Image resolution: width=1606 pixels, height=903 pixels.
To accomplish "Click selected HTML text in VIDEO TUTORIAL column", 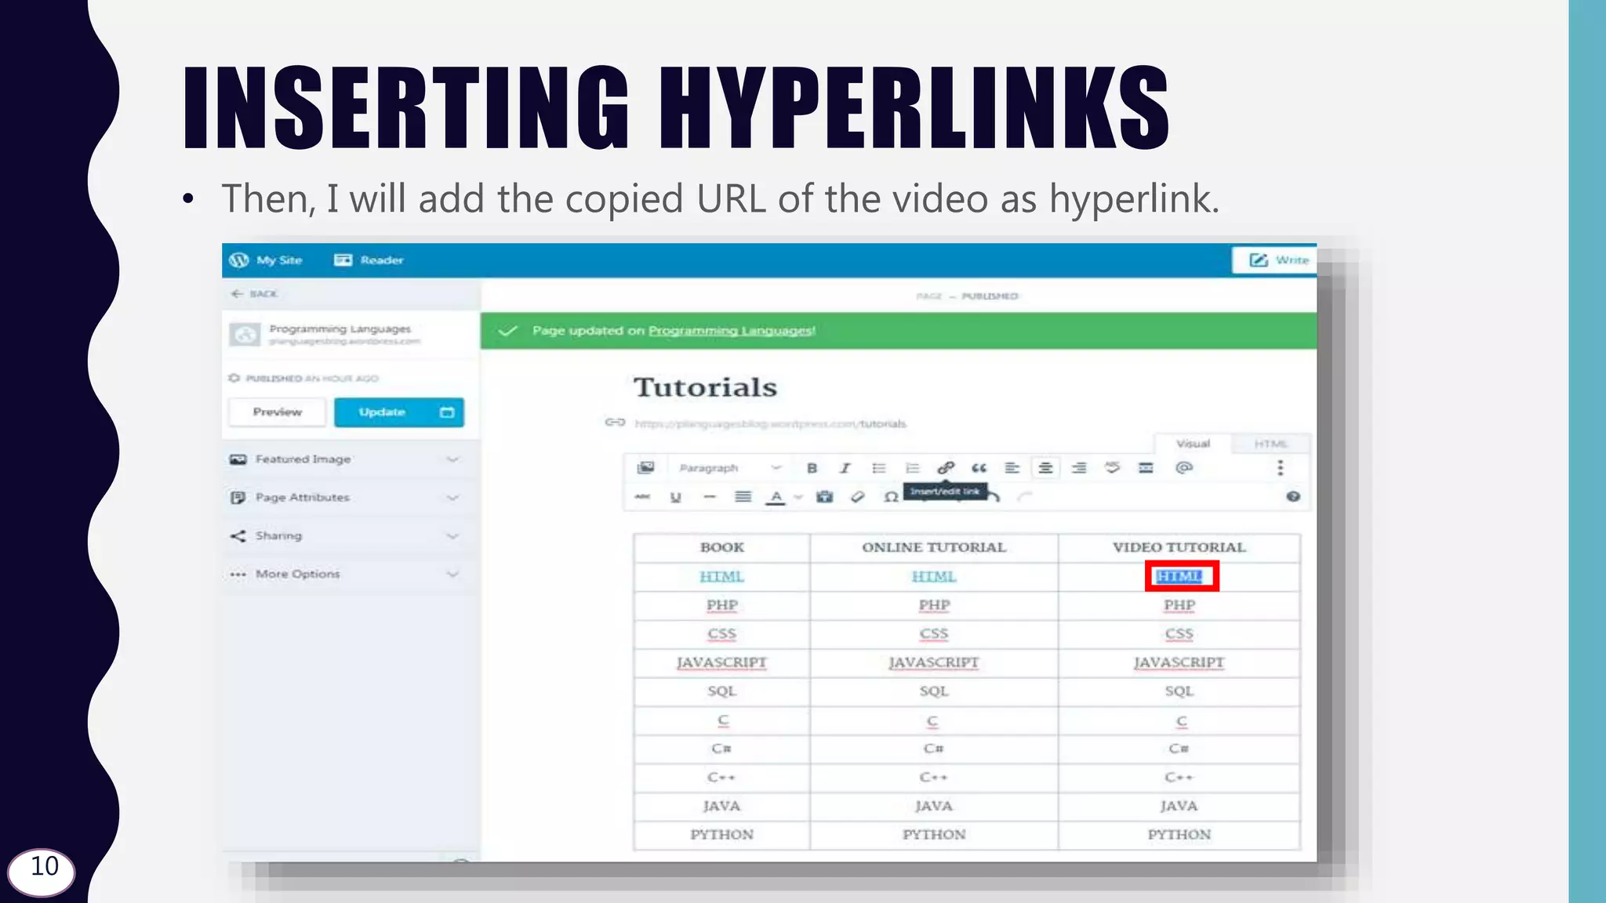I will click(1179, 577).
